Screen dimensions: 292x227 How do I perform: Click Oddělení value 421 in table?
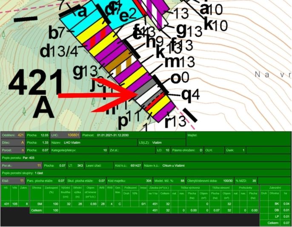[x=20, y=135]
